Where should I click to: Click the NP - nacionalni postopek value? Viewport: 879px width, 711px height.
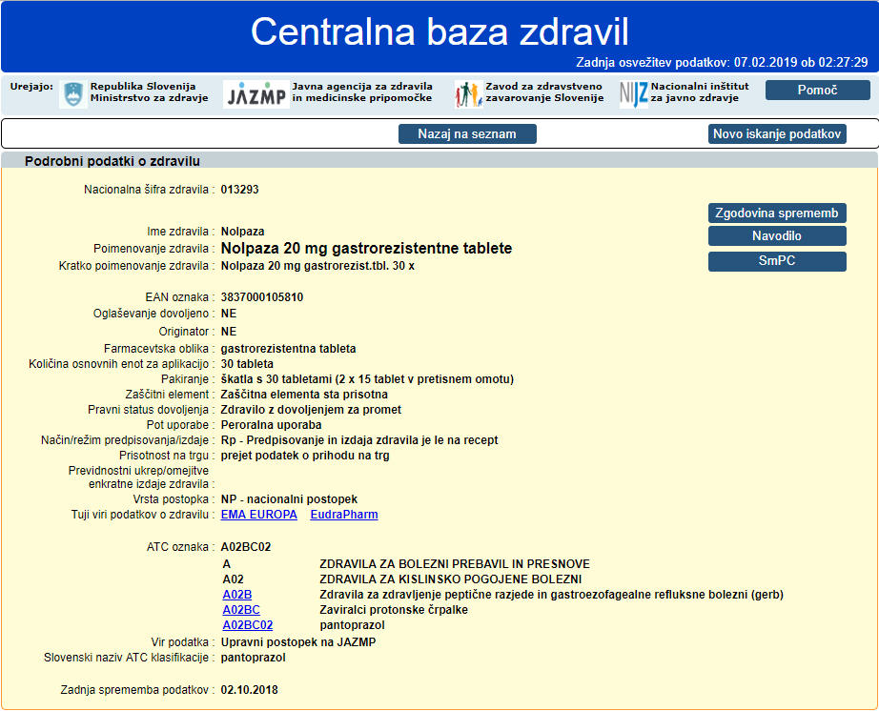tap(289, 499)
